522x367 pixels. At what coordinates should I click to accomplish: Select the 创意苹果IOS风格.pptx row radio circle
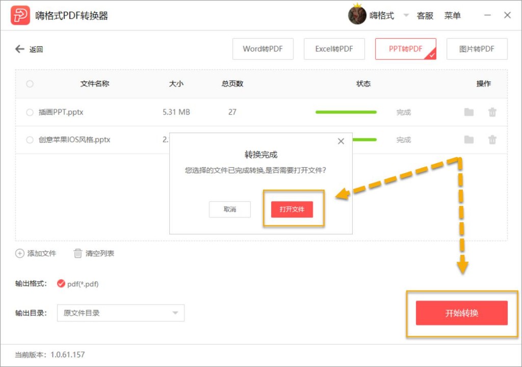(30, 140)
